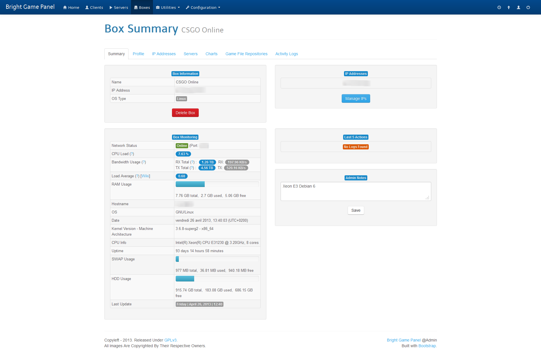This screenshot has height=360, width=541.
Task: Click the update arrow icon at top right
Action: (509, 7)
